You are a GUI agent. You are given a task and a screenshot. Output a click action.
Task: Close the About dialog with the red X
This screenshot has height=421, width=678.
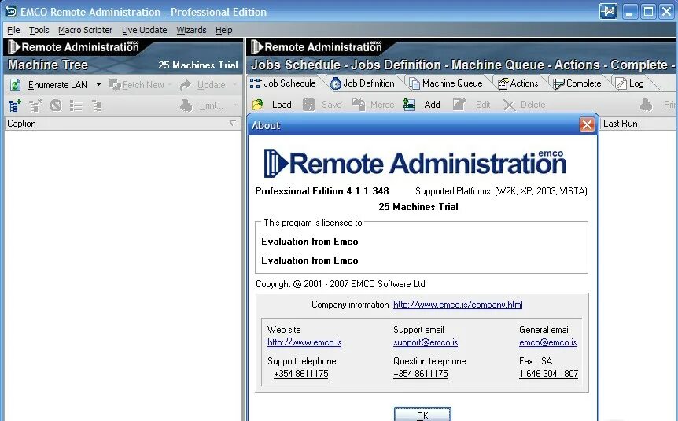pos(587,125)
